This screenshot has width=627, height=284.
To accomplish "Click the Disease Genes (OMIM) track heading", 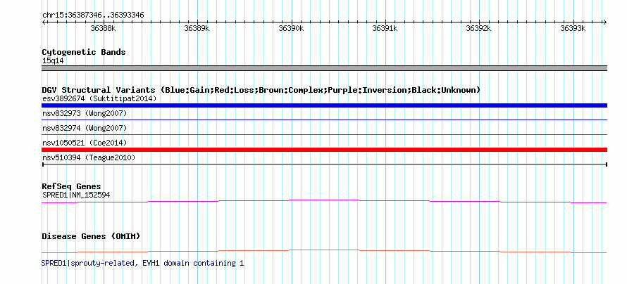I will point(91,236).
